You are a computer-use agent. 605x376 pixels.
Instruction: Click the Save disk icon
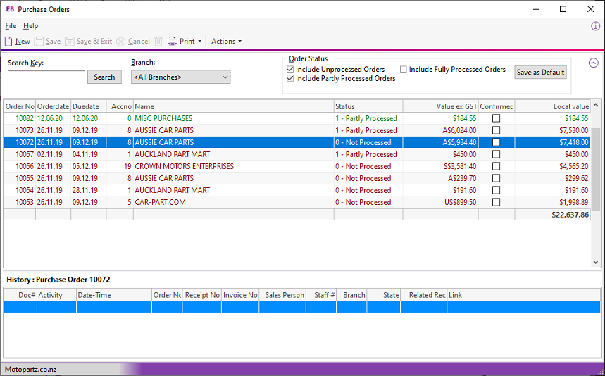coord(39,42)
